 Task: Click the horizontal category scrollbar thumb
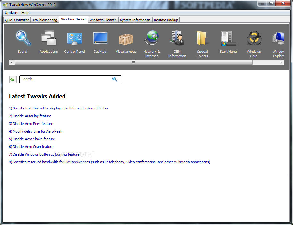tap(134, 62)
